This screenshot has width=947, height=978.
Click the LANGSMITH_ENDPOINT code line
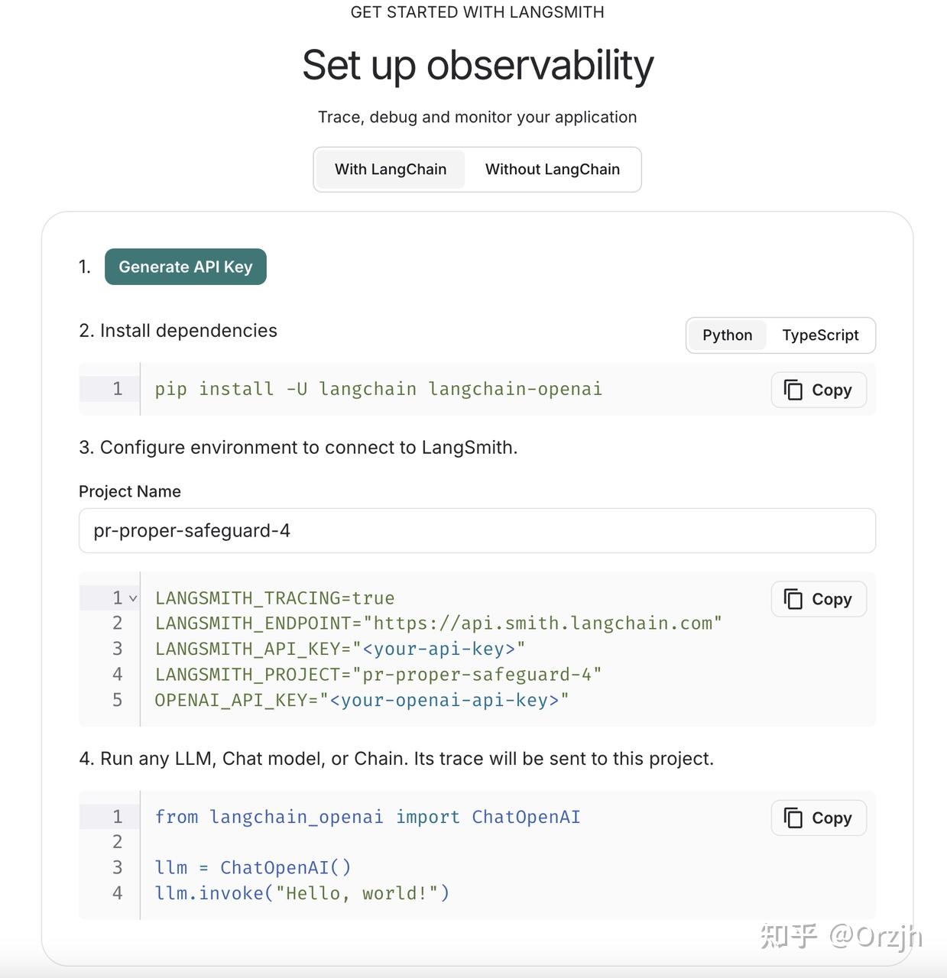438,623
